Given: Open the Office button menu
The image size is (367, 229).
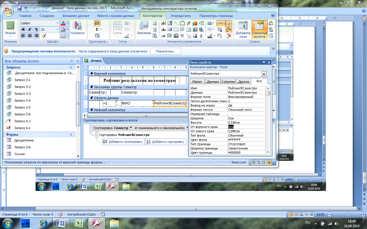Looking at the screenshot, I should coord(9,11).
